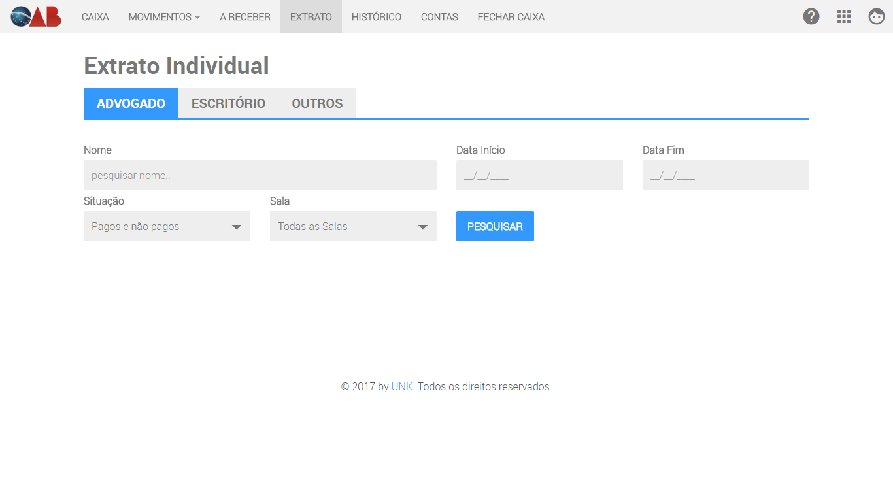Viewport: 893px width, 502px height.
Task: Expand the Movimentos dropdown menu
Action: (164, 17)
